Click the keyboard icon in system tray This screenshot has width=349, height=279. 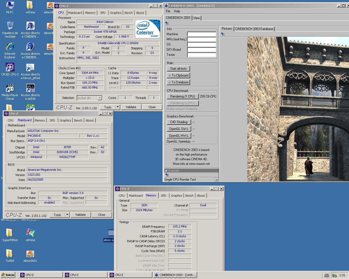coord(327,275)
